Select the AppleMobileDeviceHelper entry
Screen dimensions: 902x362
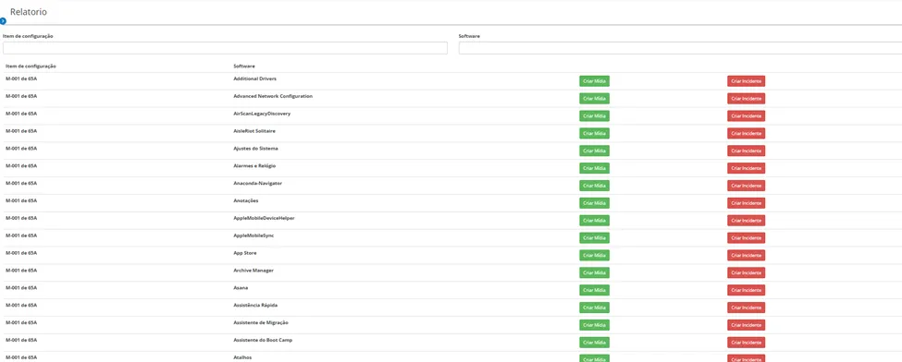(264, 218)
